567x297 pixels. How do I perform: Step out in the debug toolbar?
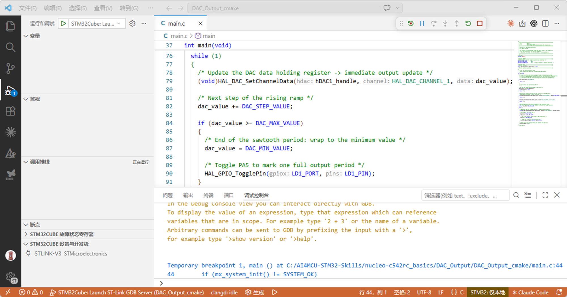456,23
